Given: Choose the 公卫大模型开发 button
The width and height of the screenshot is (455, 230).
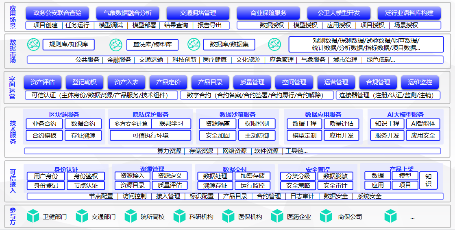Looking at the screenshot, I should coord(339,13).
